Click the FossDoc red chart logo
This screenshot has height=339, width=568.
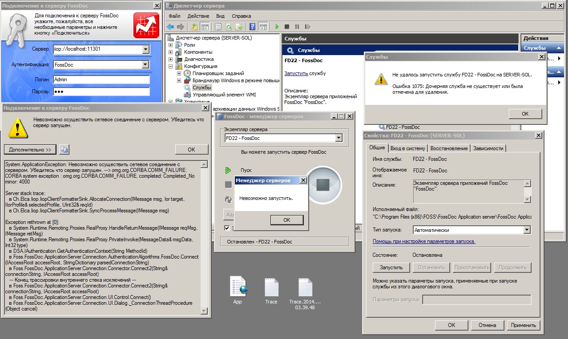click(146, 26)
